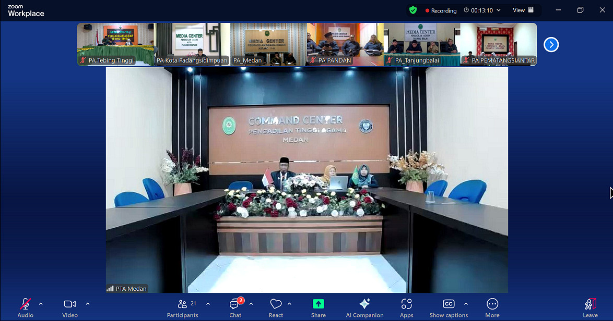Click the PA Tebing Tinggi video thumbnail
The height and width of the screenshot is (321, 613).
tap(116, 44)
